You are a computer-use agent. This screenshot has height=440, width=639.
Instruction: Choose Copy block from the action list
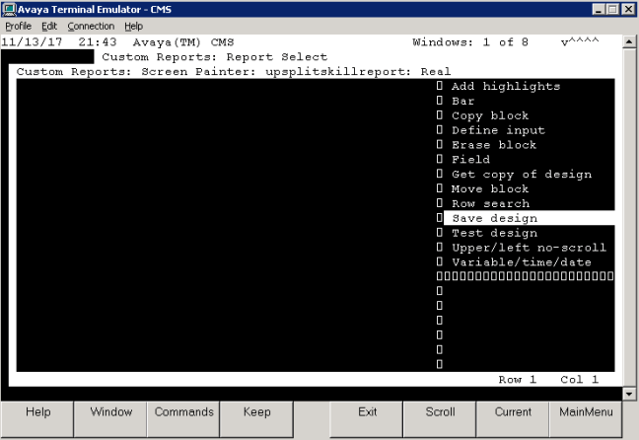(x=490, y=115)
